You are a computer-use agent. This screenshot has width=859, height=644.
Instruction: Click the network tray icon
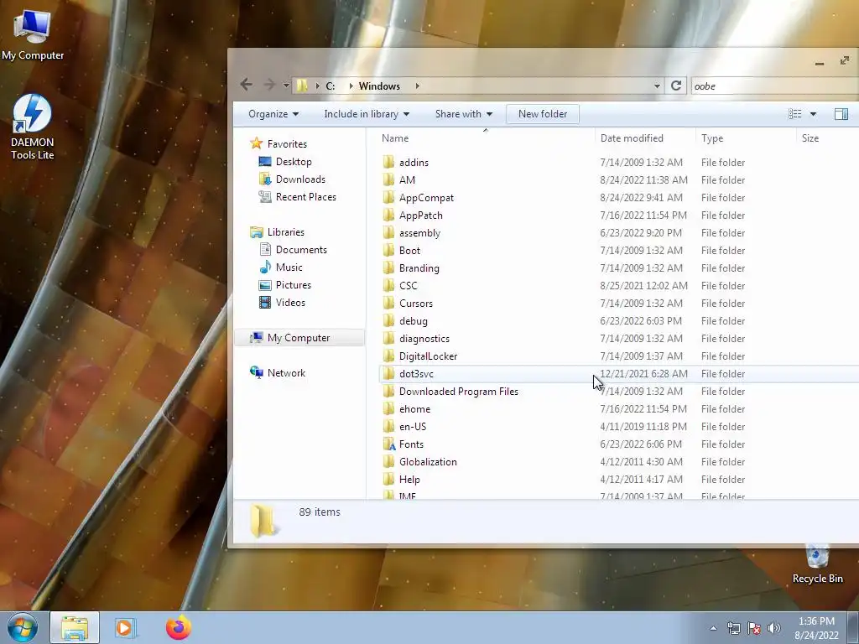click(733, 628)
